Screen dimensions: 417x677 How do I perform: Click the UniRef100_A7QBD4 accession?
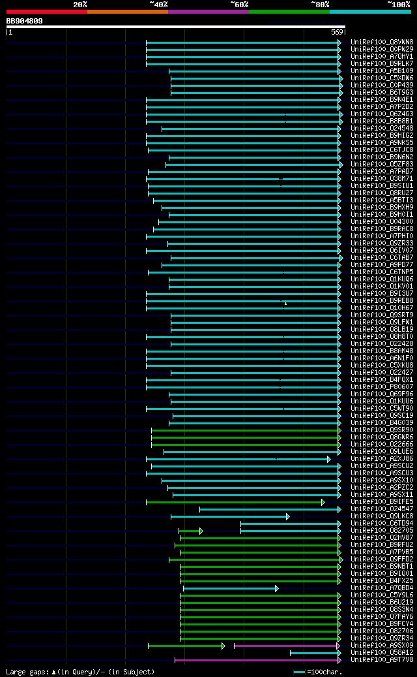(382, 588)
